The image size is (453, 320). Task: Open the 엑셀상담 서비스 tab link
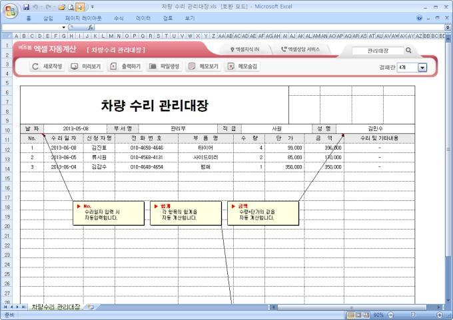click(300, 50)
